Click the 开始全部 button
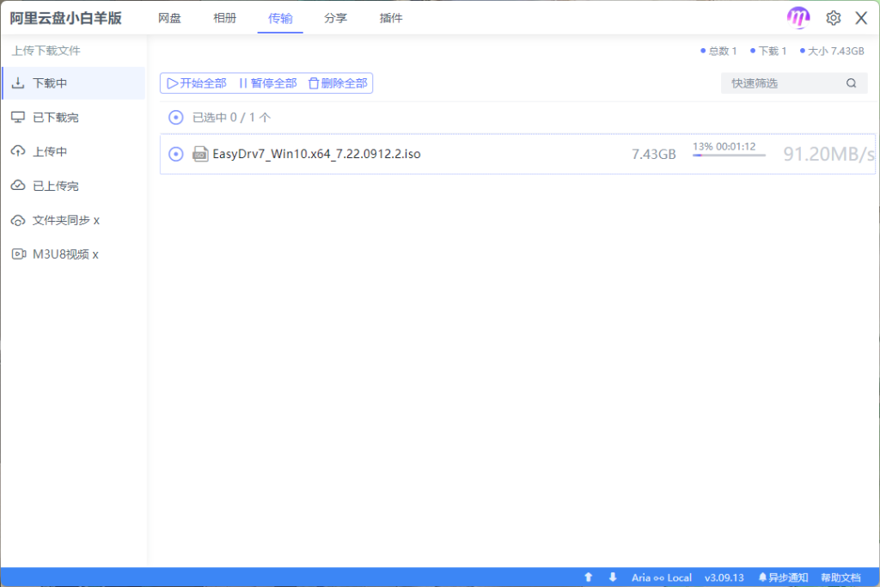The image size is (880, 587). pos(197,83)
